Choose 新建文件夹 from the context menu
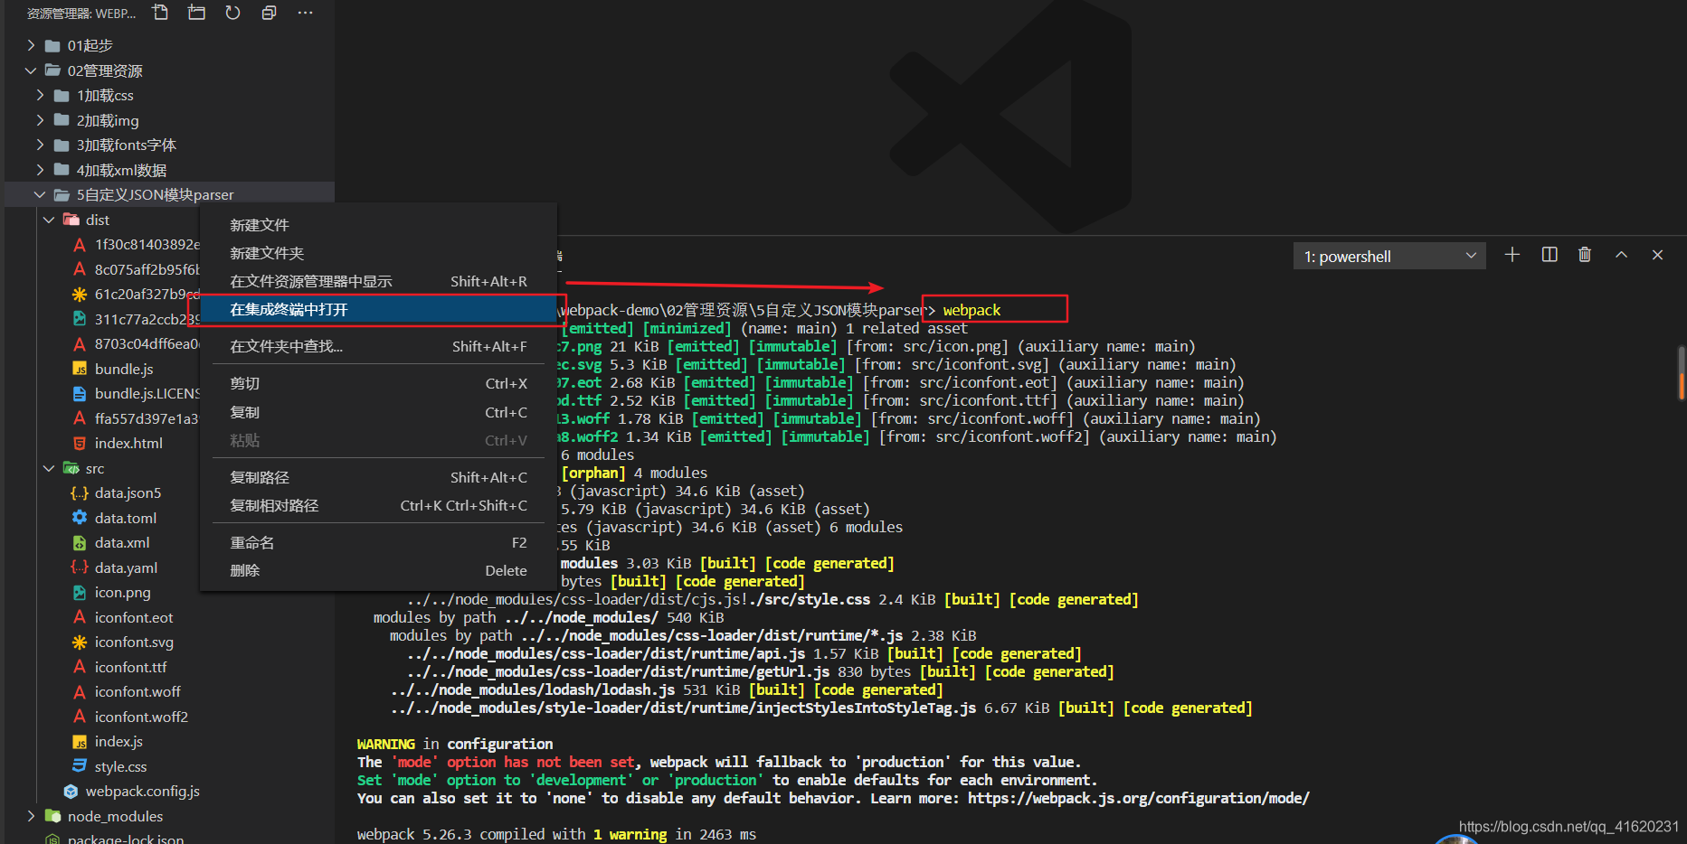 (x=378, y=253)
